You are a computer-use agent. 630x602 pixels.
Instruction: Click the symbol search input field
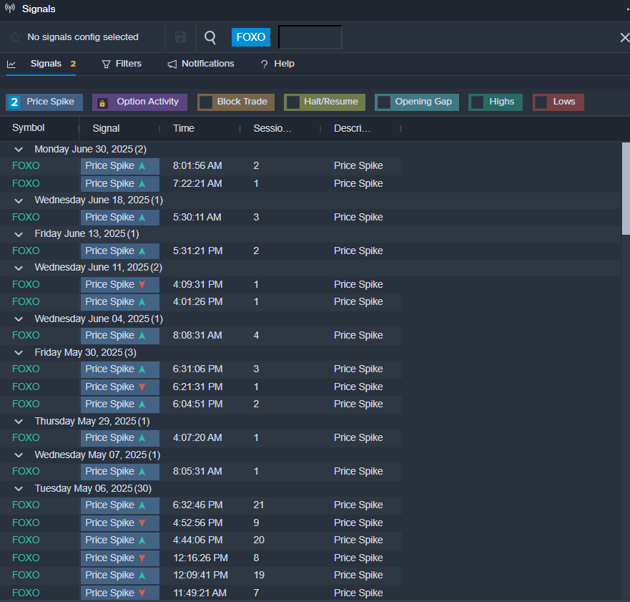coord(310,37)
